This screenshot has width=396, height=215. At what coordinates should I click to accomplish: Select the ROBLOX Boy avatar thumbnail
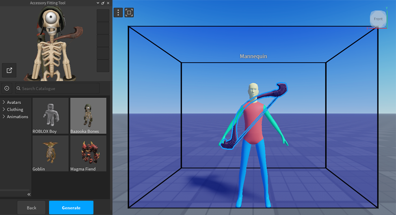(x=50, y=115)
